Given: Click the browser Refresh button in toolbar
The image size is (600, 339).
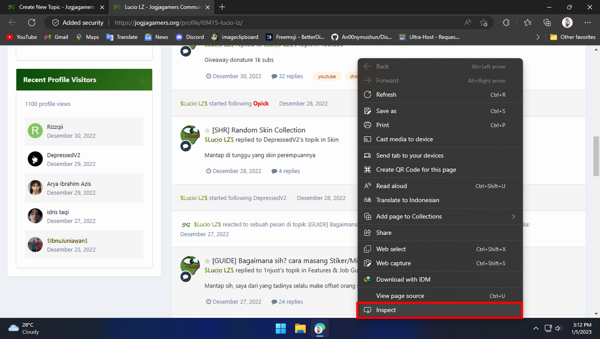Looking at the screenshot, I should tap(32, 23).
